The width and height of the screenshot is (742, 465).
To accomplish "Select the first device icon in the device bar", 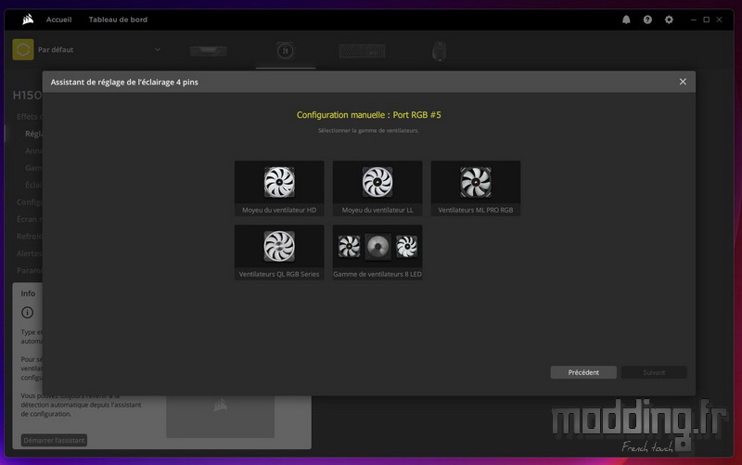I will [x=208, y=51].
